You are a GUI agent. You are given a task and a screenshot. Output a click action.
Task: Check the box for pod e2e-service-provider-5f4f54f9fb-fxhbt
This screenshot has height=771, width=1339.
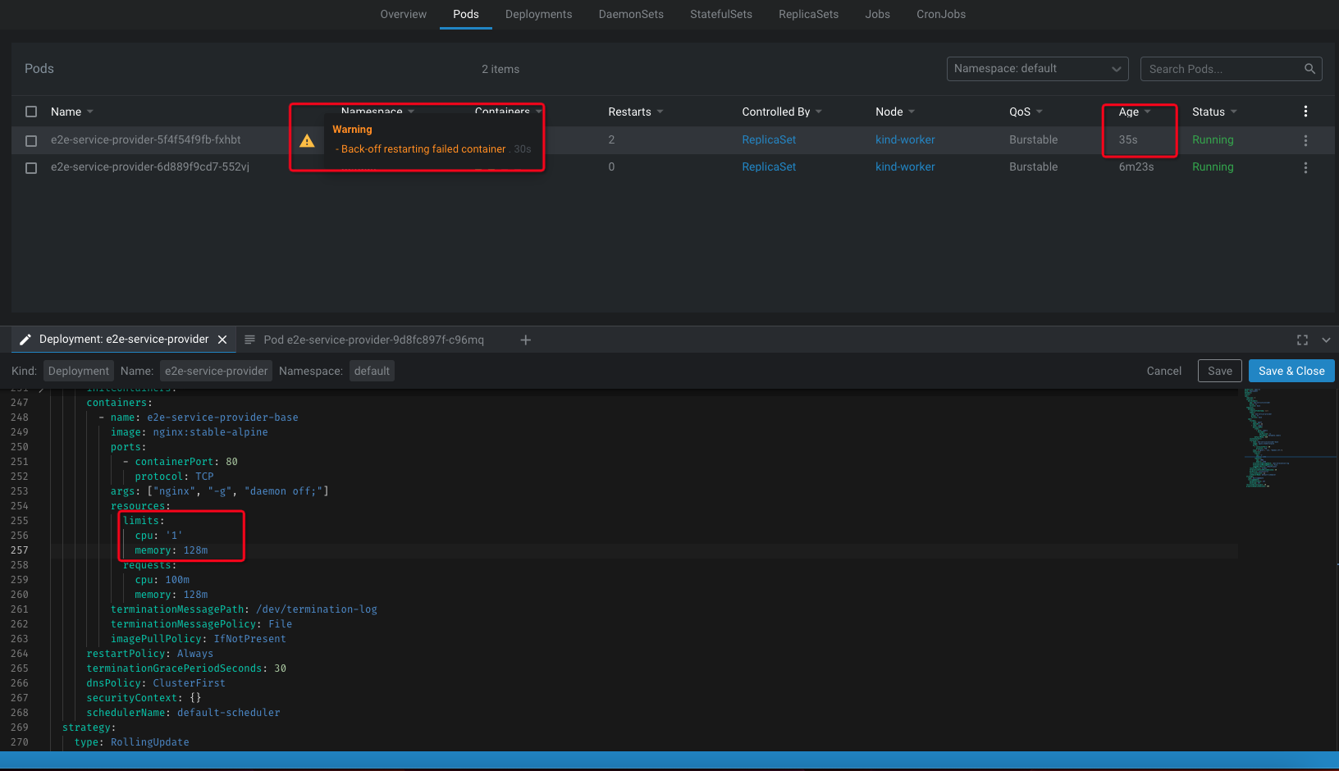[x=31, y=141]
